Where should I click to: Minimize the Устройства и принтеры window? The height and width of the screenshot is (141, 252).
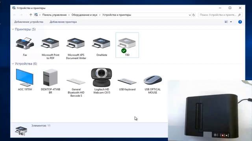[x=220, y=8]
